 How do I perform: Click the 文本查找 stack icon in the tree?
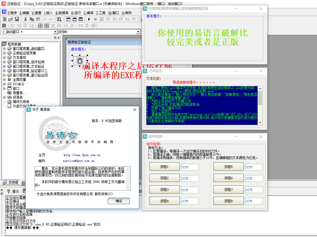pos(9,57)
